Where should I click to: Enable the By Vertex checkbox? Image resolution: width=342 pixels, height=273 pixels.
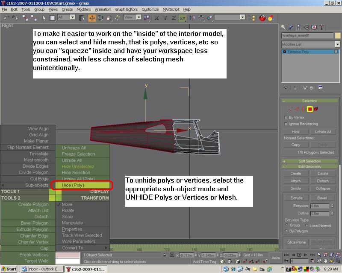coord(286,118)
